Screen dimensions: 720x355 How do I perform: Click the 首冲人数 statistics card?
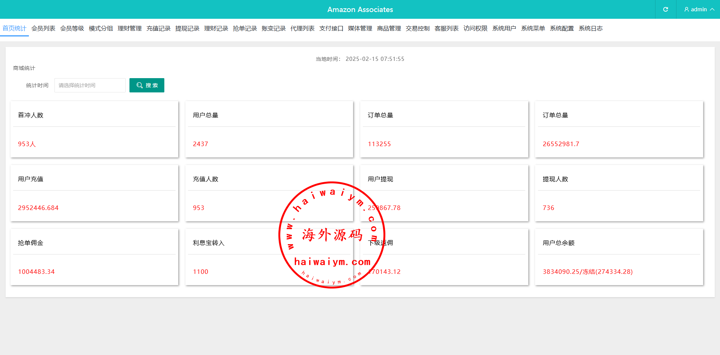[x=94, y=129]
